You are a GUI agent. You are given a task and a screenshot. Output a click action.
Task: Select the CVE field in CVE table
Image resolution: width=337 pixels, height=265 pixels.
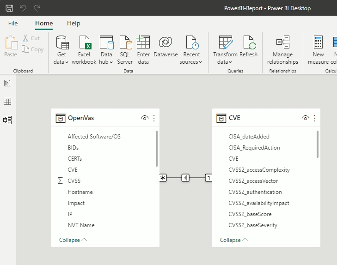[233, 158]
